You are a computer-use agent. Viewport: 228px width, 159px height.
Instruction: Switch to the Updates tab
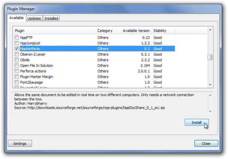click(x=34, y=18)
